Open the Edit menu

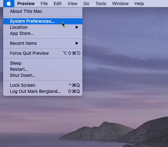[57, 4]
